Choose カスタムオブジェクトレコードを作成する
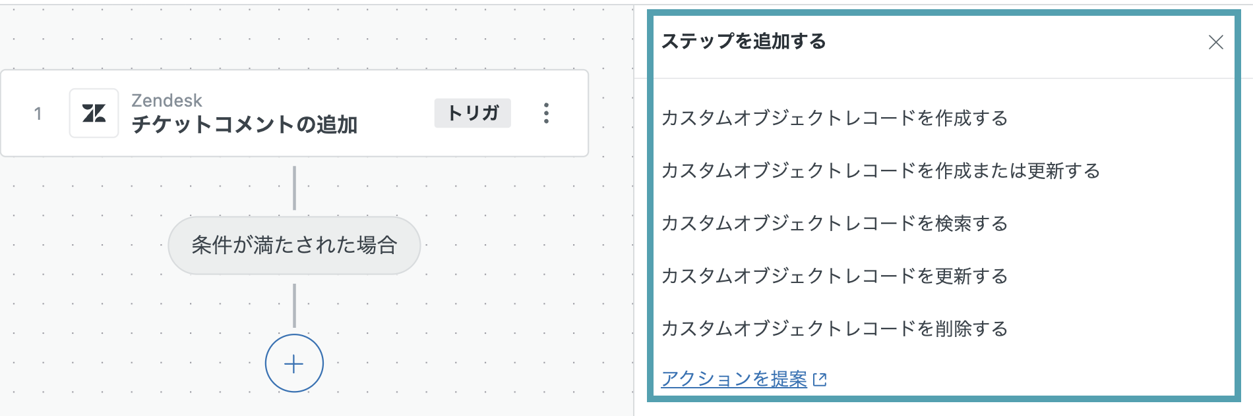This screenshot has width=1253, height=416. click(834, 118)
